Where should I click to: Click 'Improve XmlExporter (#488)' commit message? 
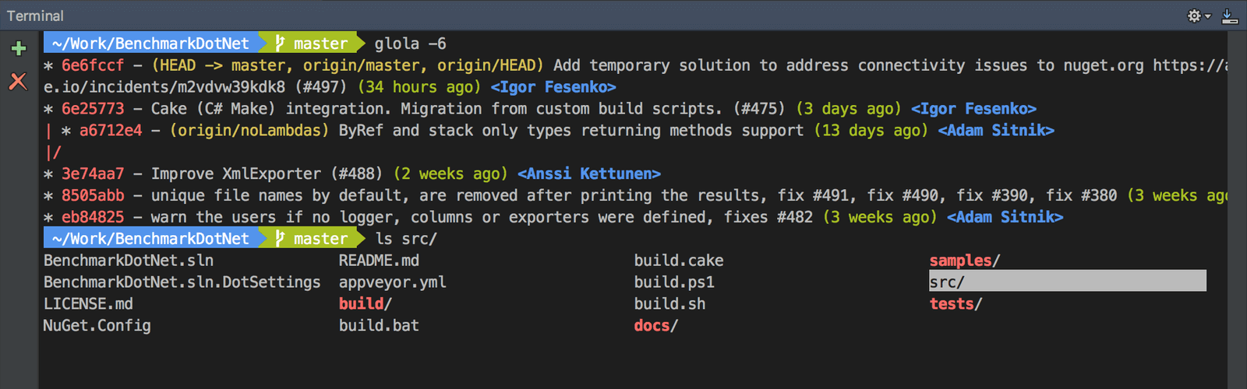point(267,174)
